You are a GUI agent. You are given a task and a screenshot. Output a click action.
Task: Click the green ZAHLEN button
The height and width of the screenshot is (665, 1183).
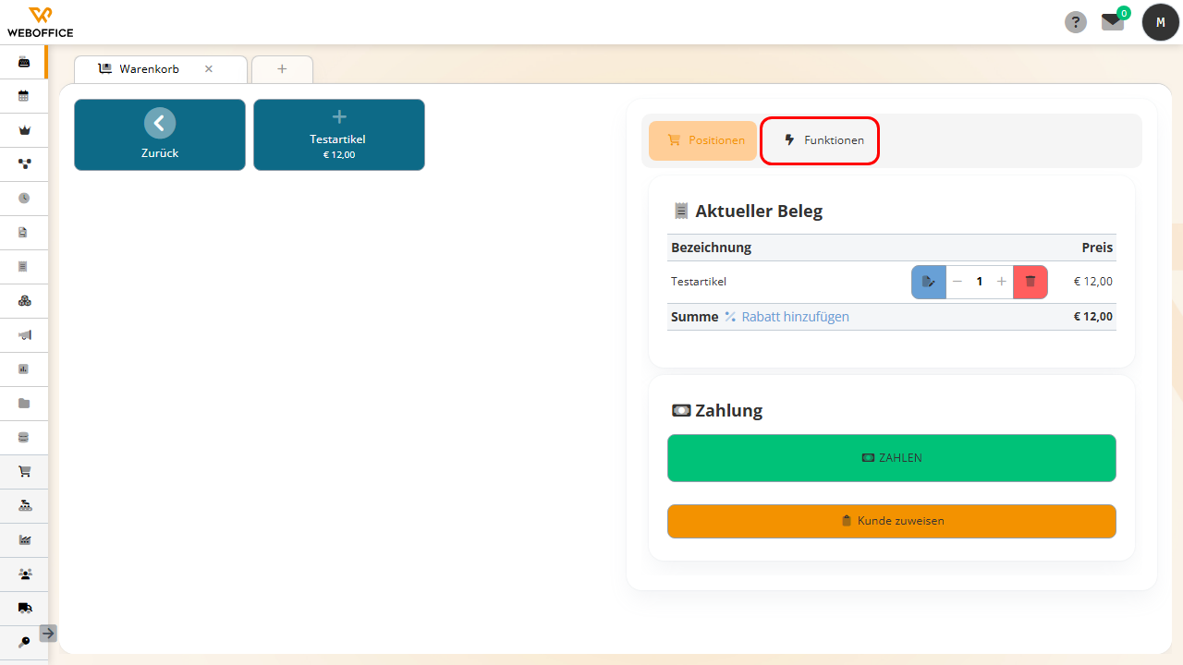(x=892, y=458)
